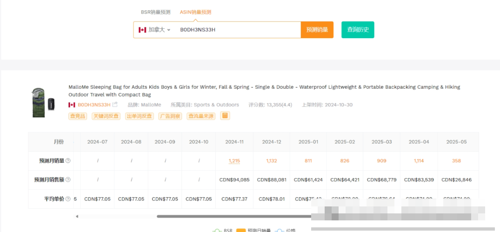Click the help icon beside 平均单价
500x232 pixels.
[68, 199]
